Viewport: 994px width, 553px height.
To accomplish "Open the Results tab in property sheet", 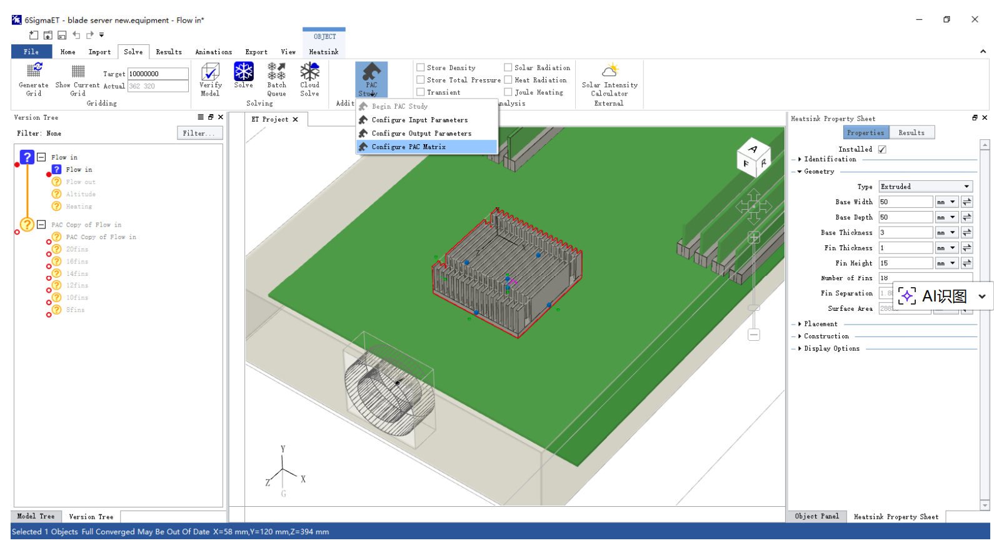I will click(911, 132).
